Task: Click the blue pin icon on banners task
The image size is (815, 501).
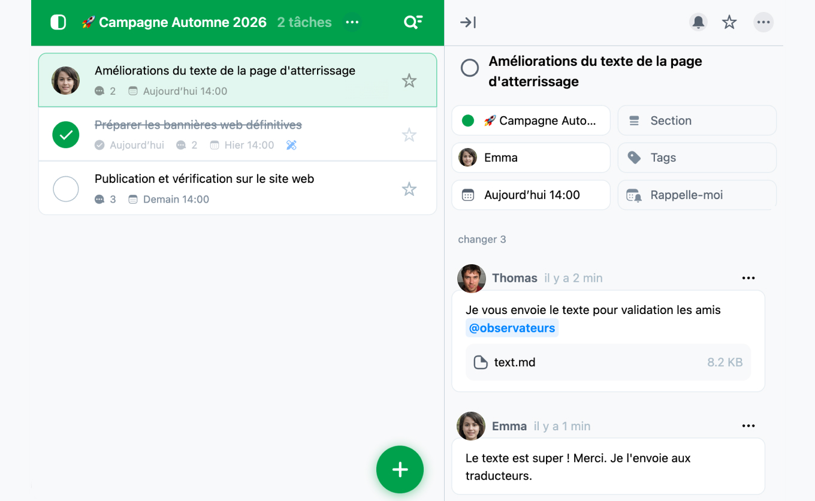Action: [x=291, y=145]
